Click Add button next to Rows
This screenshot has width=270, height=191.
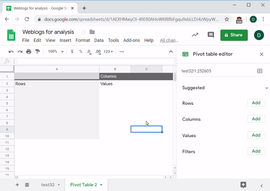(256, 103)
